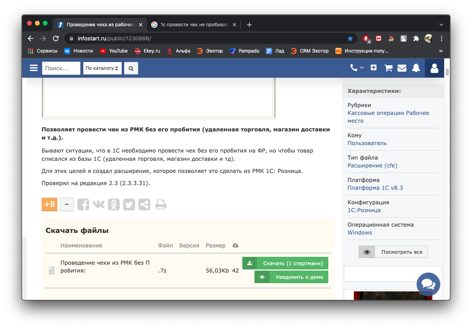Screen dimensions: 472x329
Task: Open Расширение (cfe) link
Action: click(372, 165)
